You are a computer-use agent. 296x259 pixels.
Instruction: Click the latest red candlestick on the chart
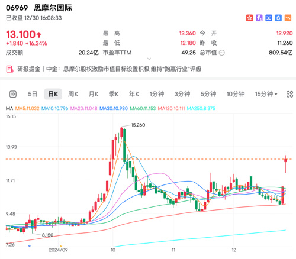285,164
